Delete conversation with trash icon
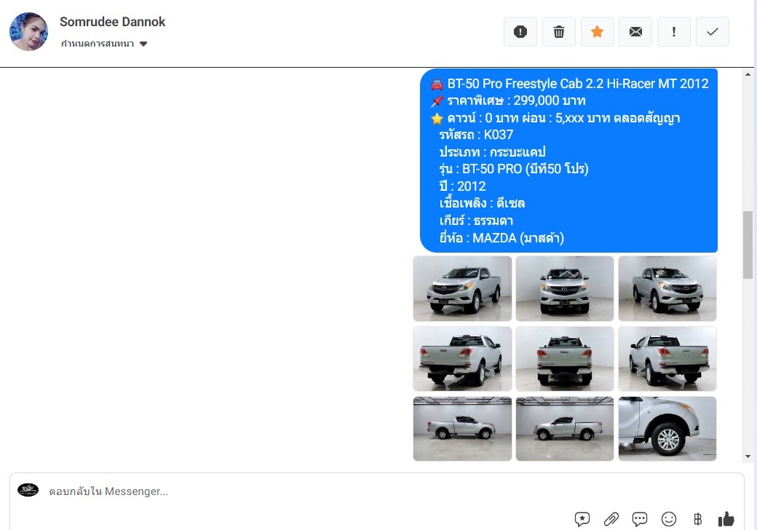 (x=558, y=32)
